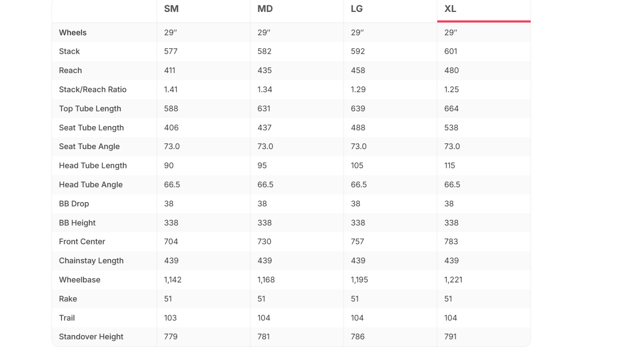The width and height of the screenshot is (617, 347).
Task: Click the Standover Height row label
Action: coord(91,337)
